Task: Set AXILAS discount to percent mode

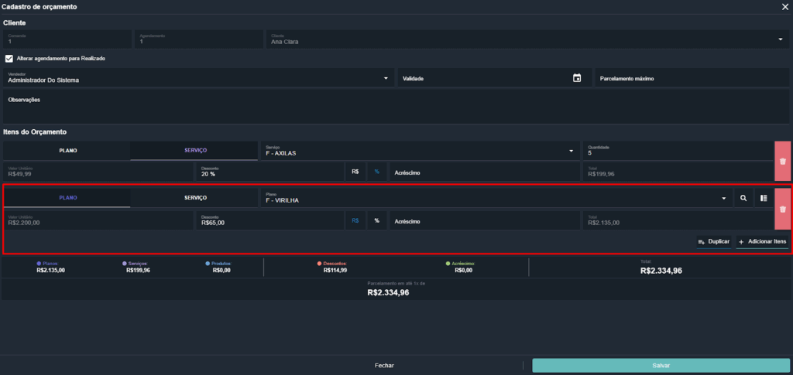Action: tap(377, 171)
